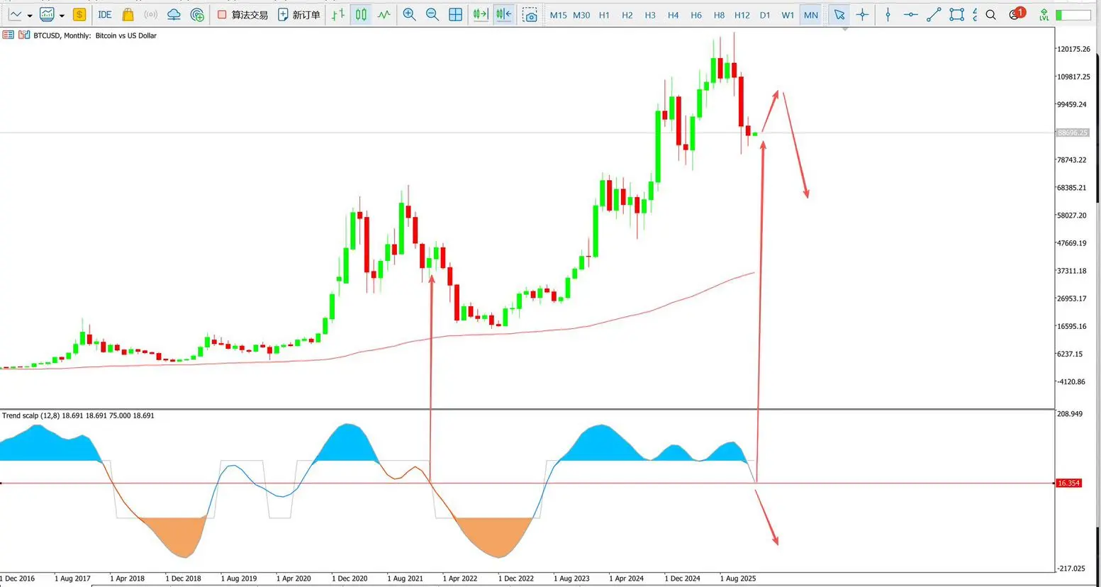
Task: Switch to line chart display
Action: coord(384,14)
